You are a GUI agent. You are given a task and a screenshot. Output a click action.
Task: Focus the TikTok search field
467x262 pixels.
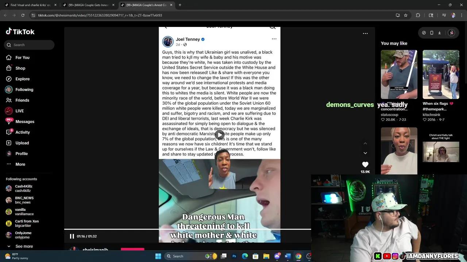coord(29,45)
